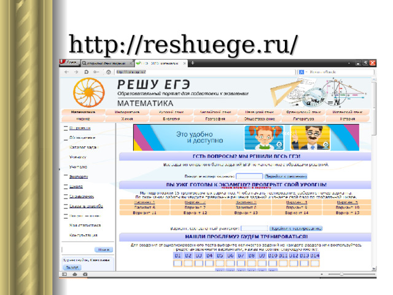Click the sidebar search button
This screenshot has width=393, height=295.
click(x=104, y=250)
